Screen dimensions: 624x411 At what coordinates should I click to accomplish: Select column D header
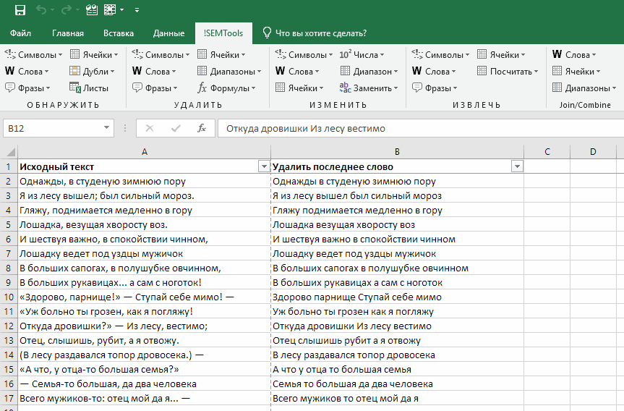coord(593,152)
